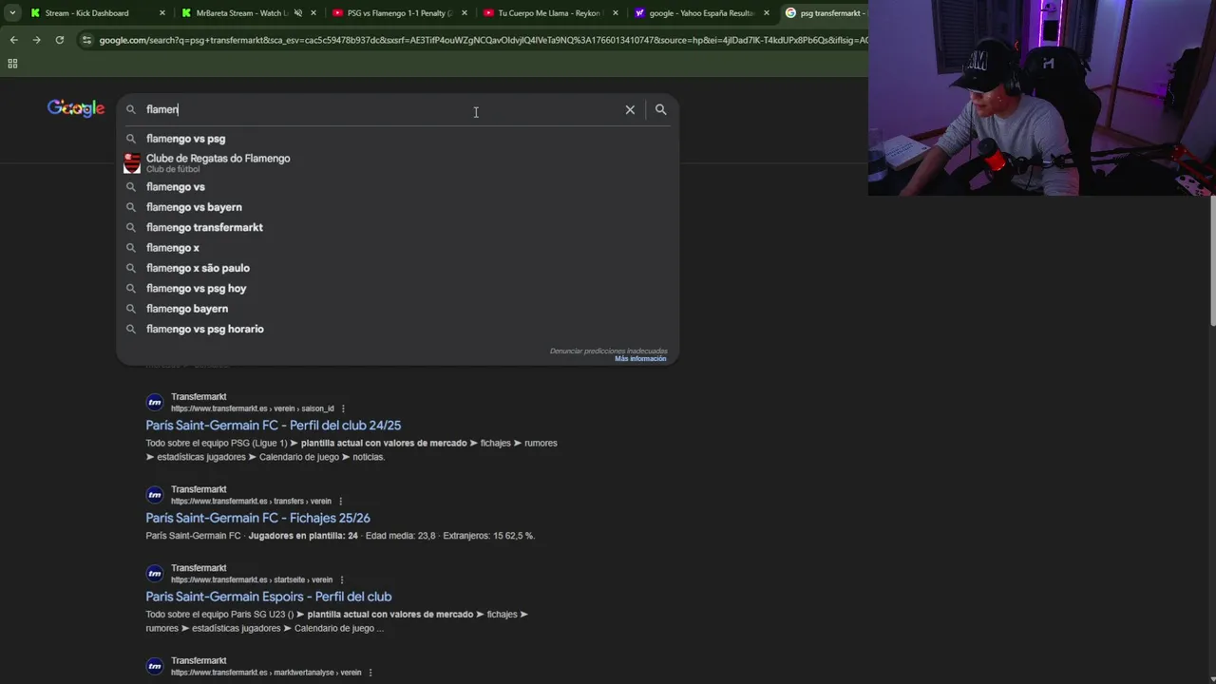Click the browser Back arrow
The width and height of the screenshot is (1216, 684).
pos(13,40)
